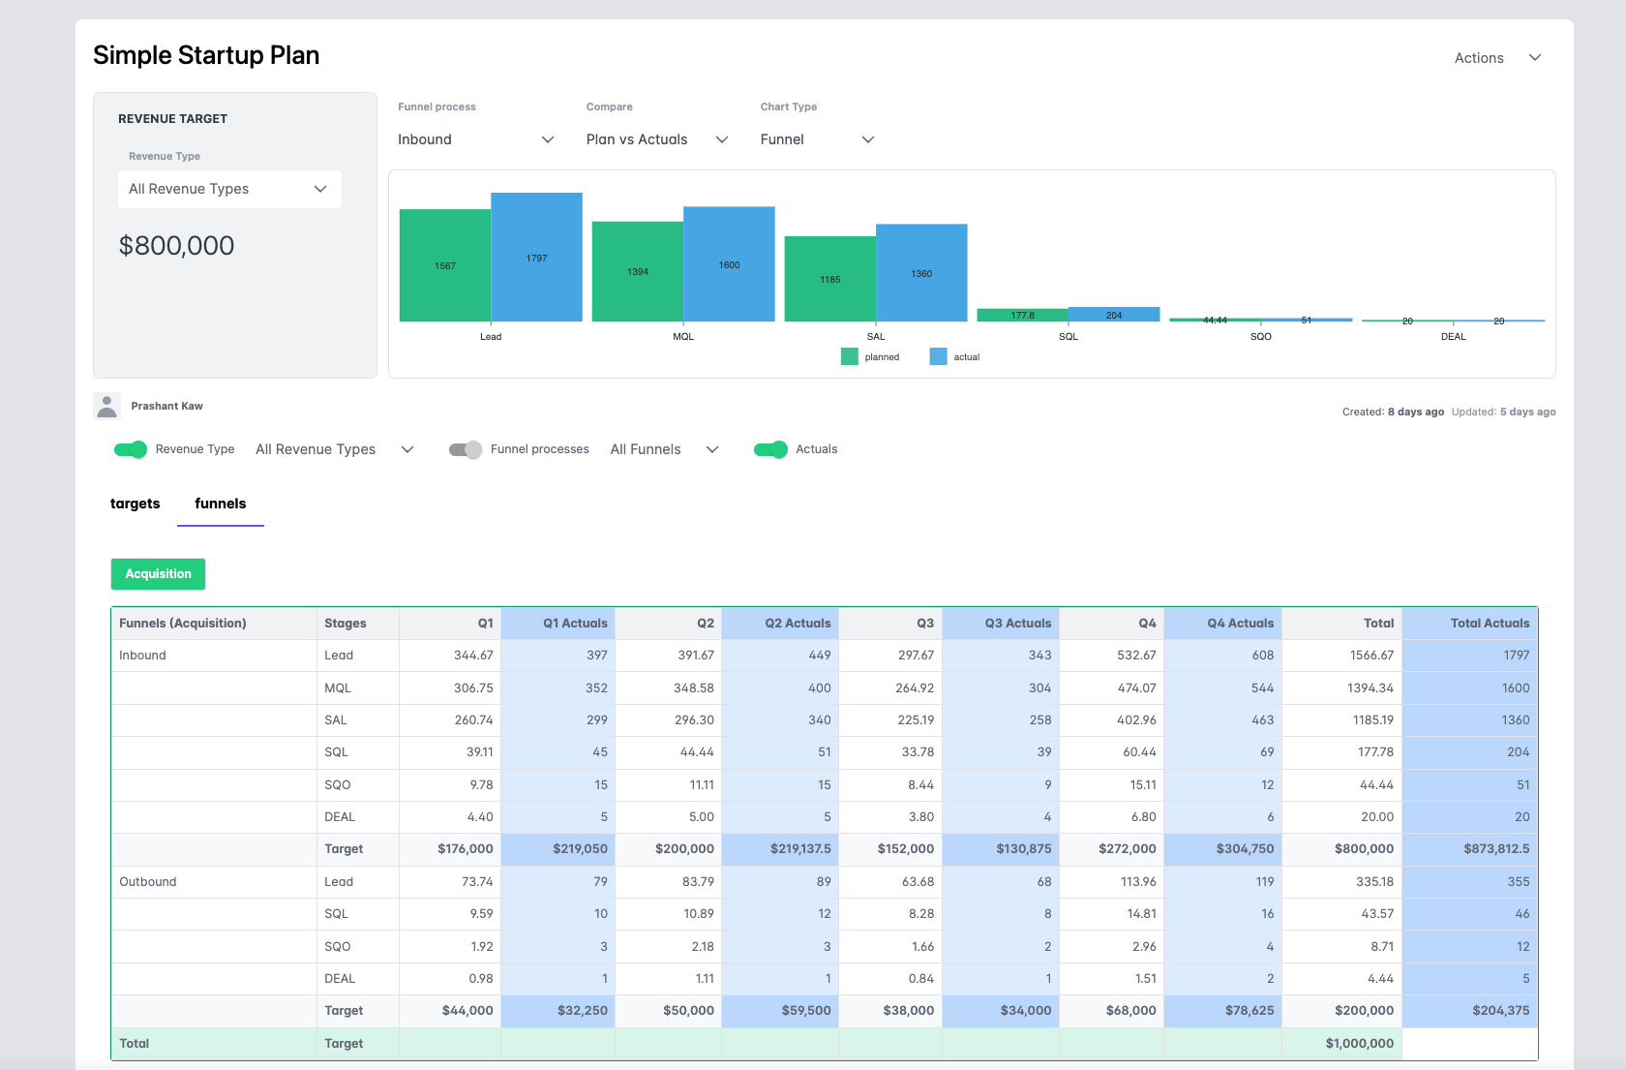Expand the All Funnels dropdown

click(664, 449)
